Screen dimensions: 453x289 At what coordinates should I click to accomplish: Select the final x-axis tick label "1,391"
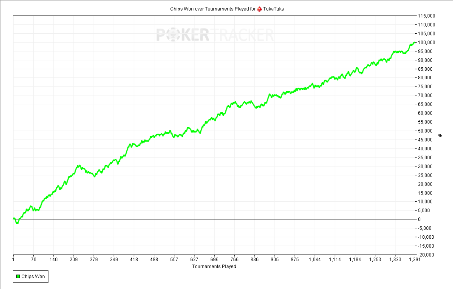415,259
